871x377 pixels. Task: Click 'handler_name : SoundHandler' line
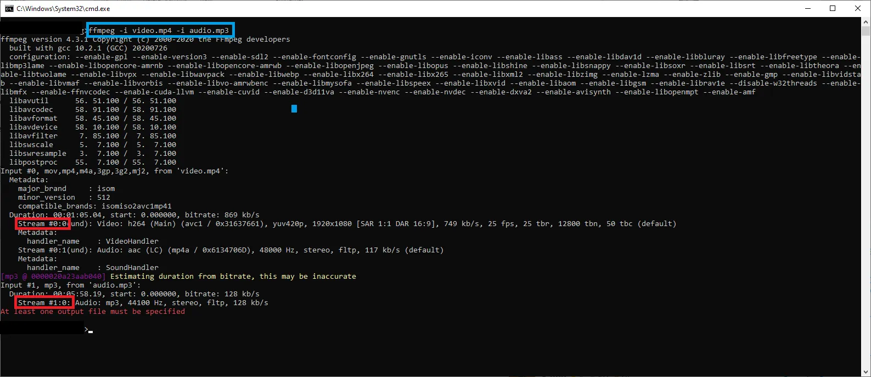pos(93,267)
